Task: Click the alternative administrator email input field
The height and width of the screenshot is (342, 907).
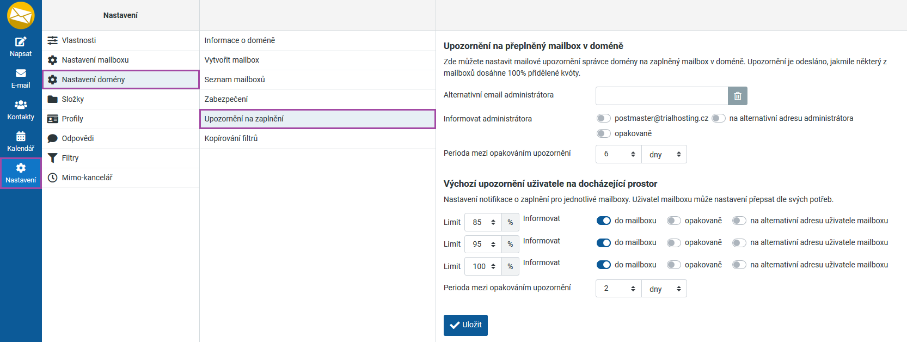Action: 661,96
